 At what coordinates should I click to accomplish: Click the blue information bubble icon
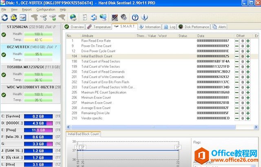(144, 17)
